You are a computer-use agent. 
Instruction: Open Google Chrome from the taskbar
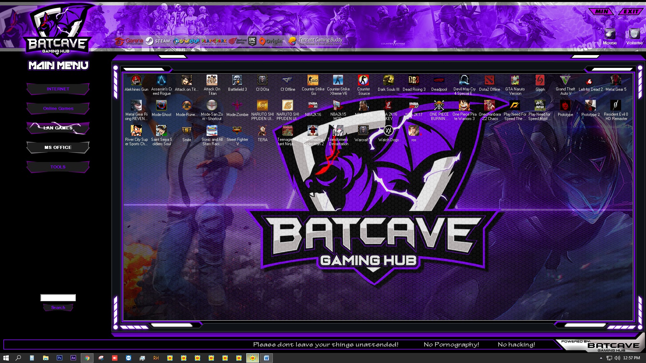pyautogui.click(x=87, y=358)
